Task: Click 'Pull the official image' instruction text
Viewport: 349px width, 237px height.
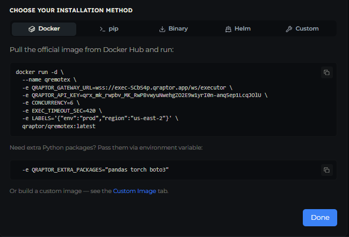Action: [x=92, y=49]
